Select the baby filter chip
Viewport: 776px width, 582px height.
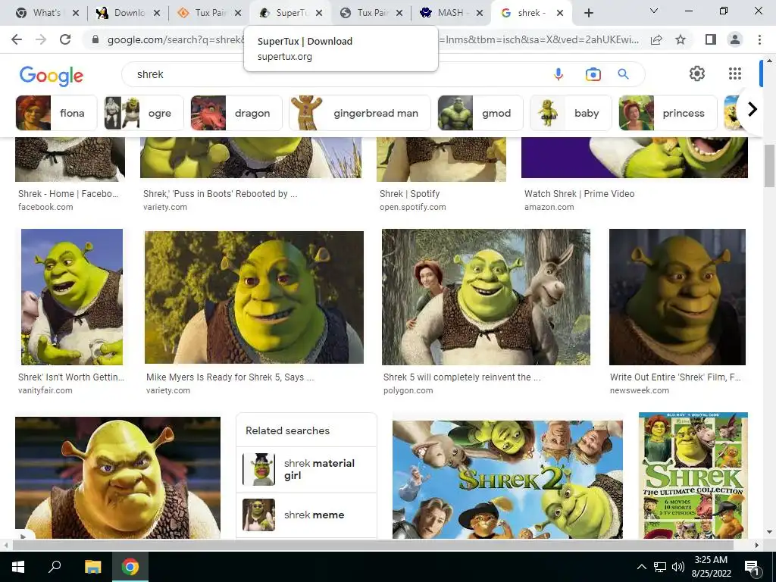[x=571, y=113]
